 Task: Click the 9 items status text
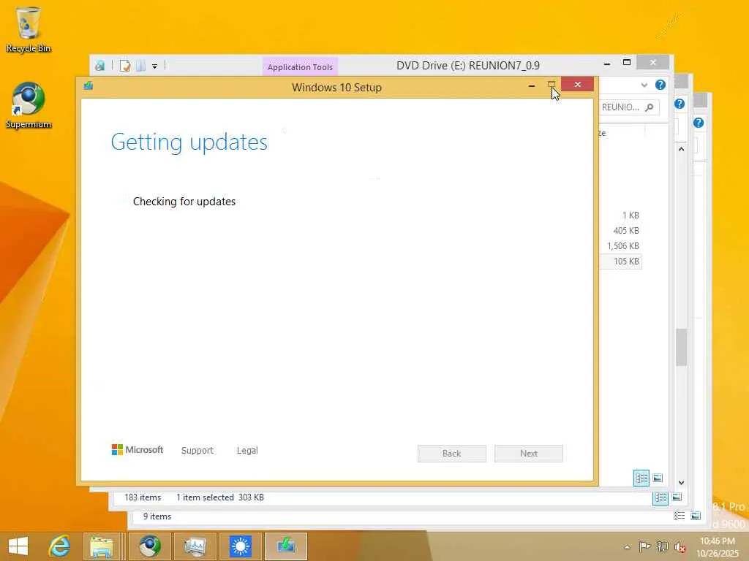pyautogui.click(x=157, y=516)
